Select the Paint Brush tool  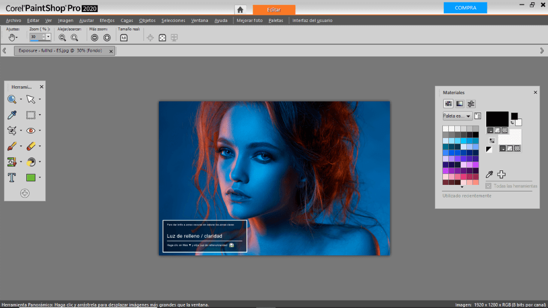click(x=11, y=146)
